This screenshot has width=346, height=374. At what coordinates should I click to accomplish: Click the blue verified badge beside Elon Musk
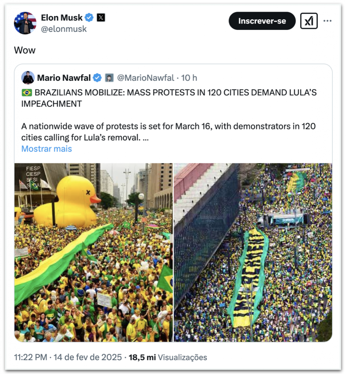click(x=89, y=18)
